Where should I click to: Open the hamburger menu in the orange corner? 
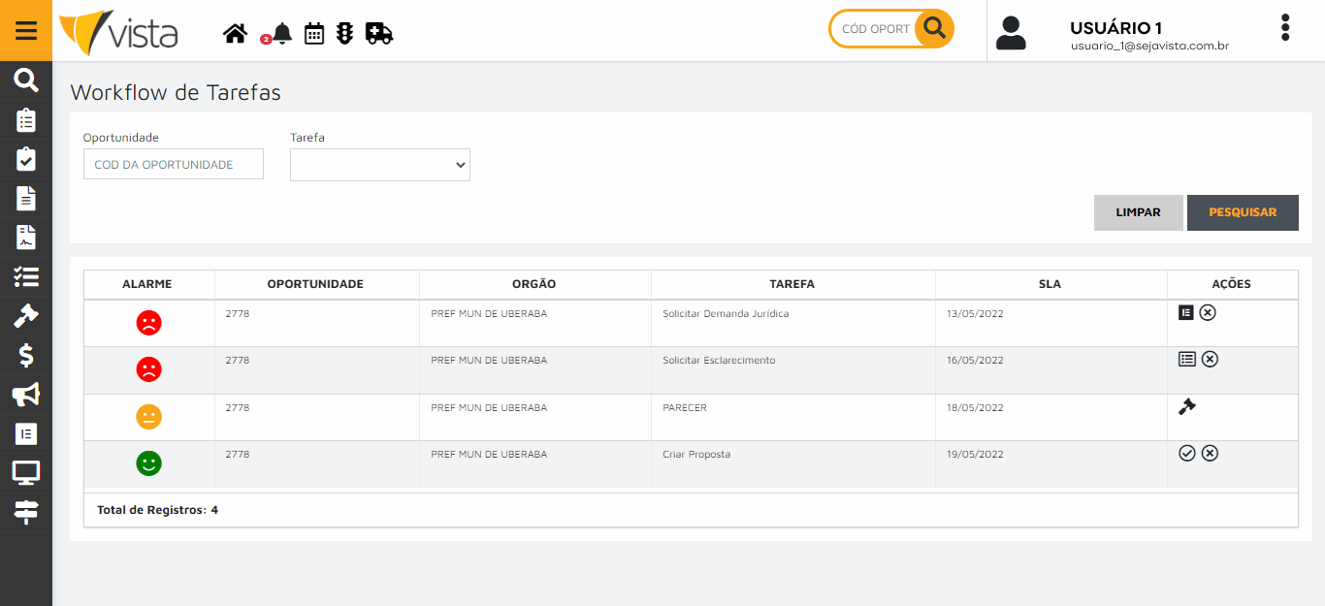[x=26, y=30]
